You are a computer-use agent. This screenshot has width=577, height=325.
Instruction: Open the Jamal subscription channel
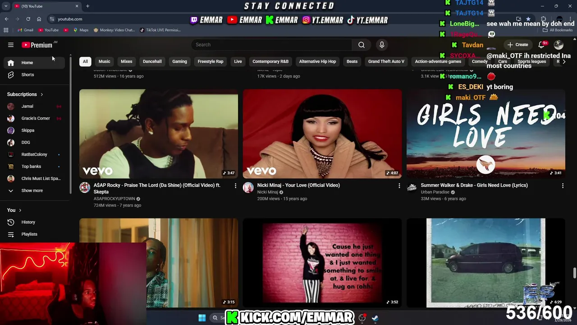(x=35, y=106)
